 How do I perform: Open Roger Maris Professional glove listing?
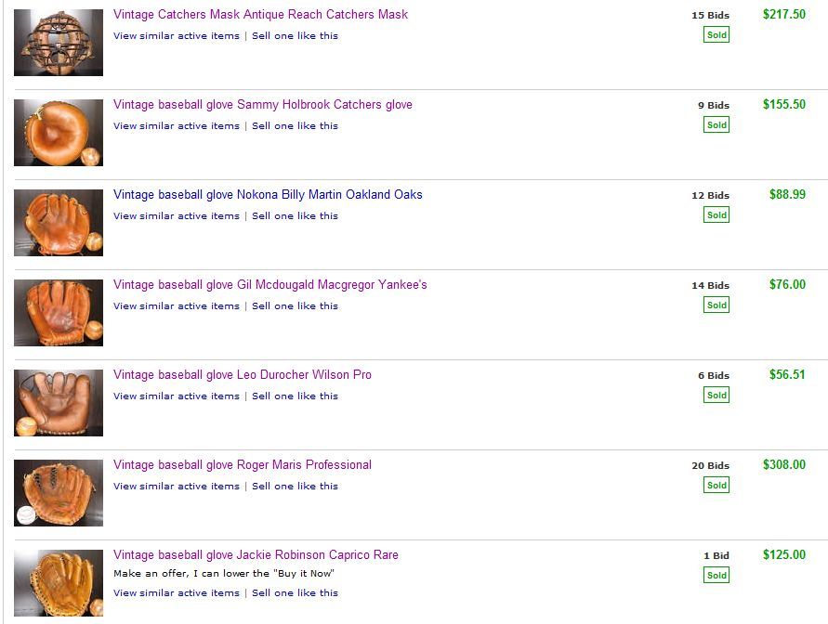click(242, 465)
